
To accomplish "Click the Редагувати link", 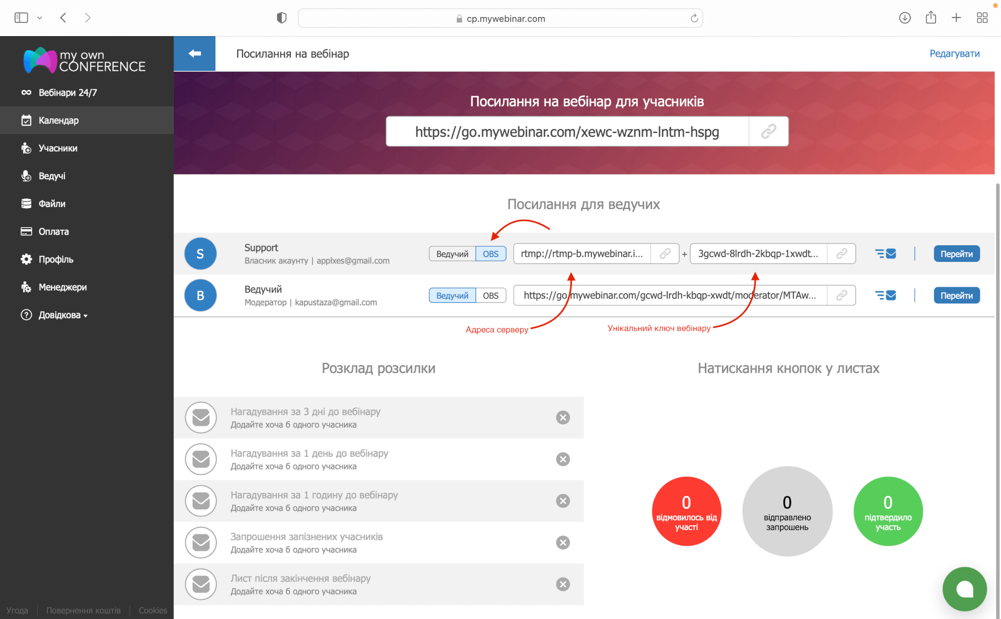I will (x=954, y=53).
